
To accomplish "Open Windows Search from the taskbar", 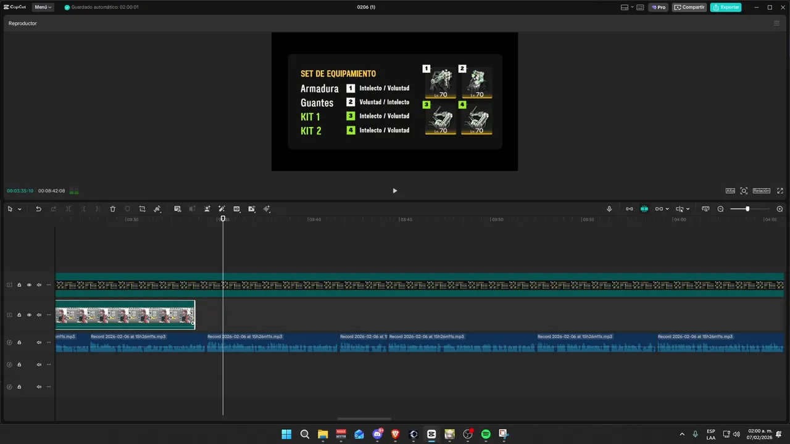I will [305, 434].
